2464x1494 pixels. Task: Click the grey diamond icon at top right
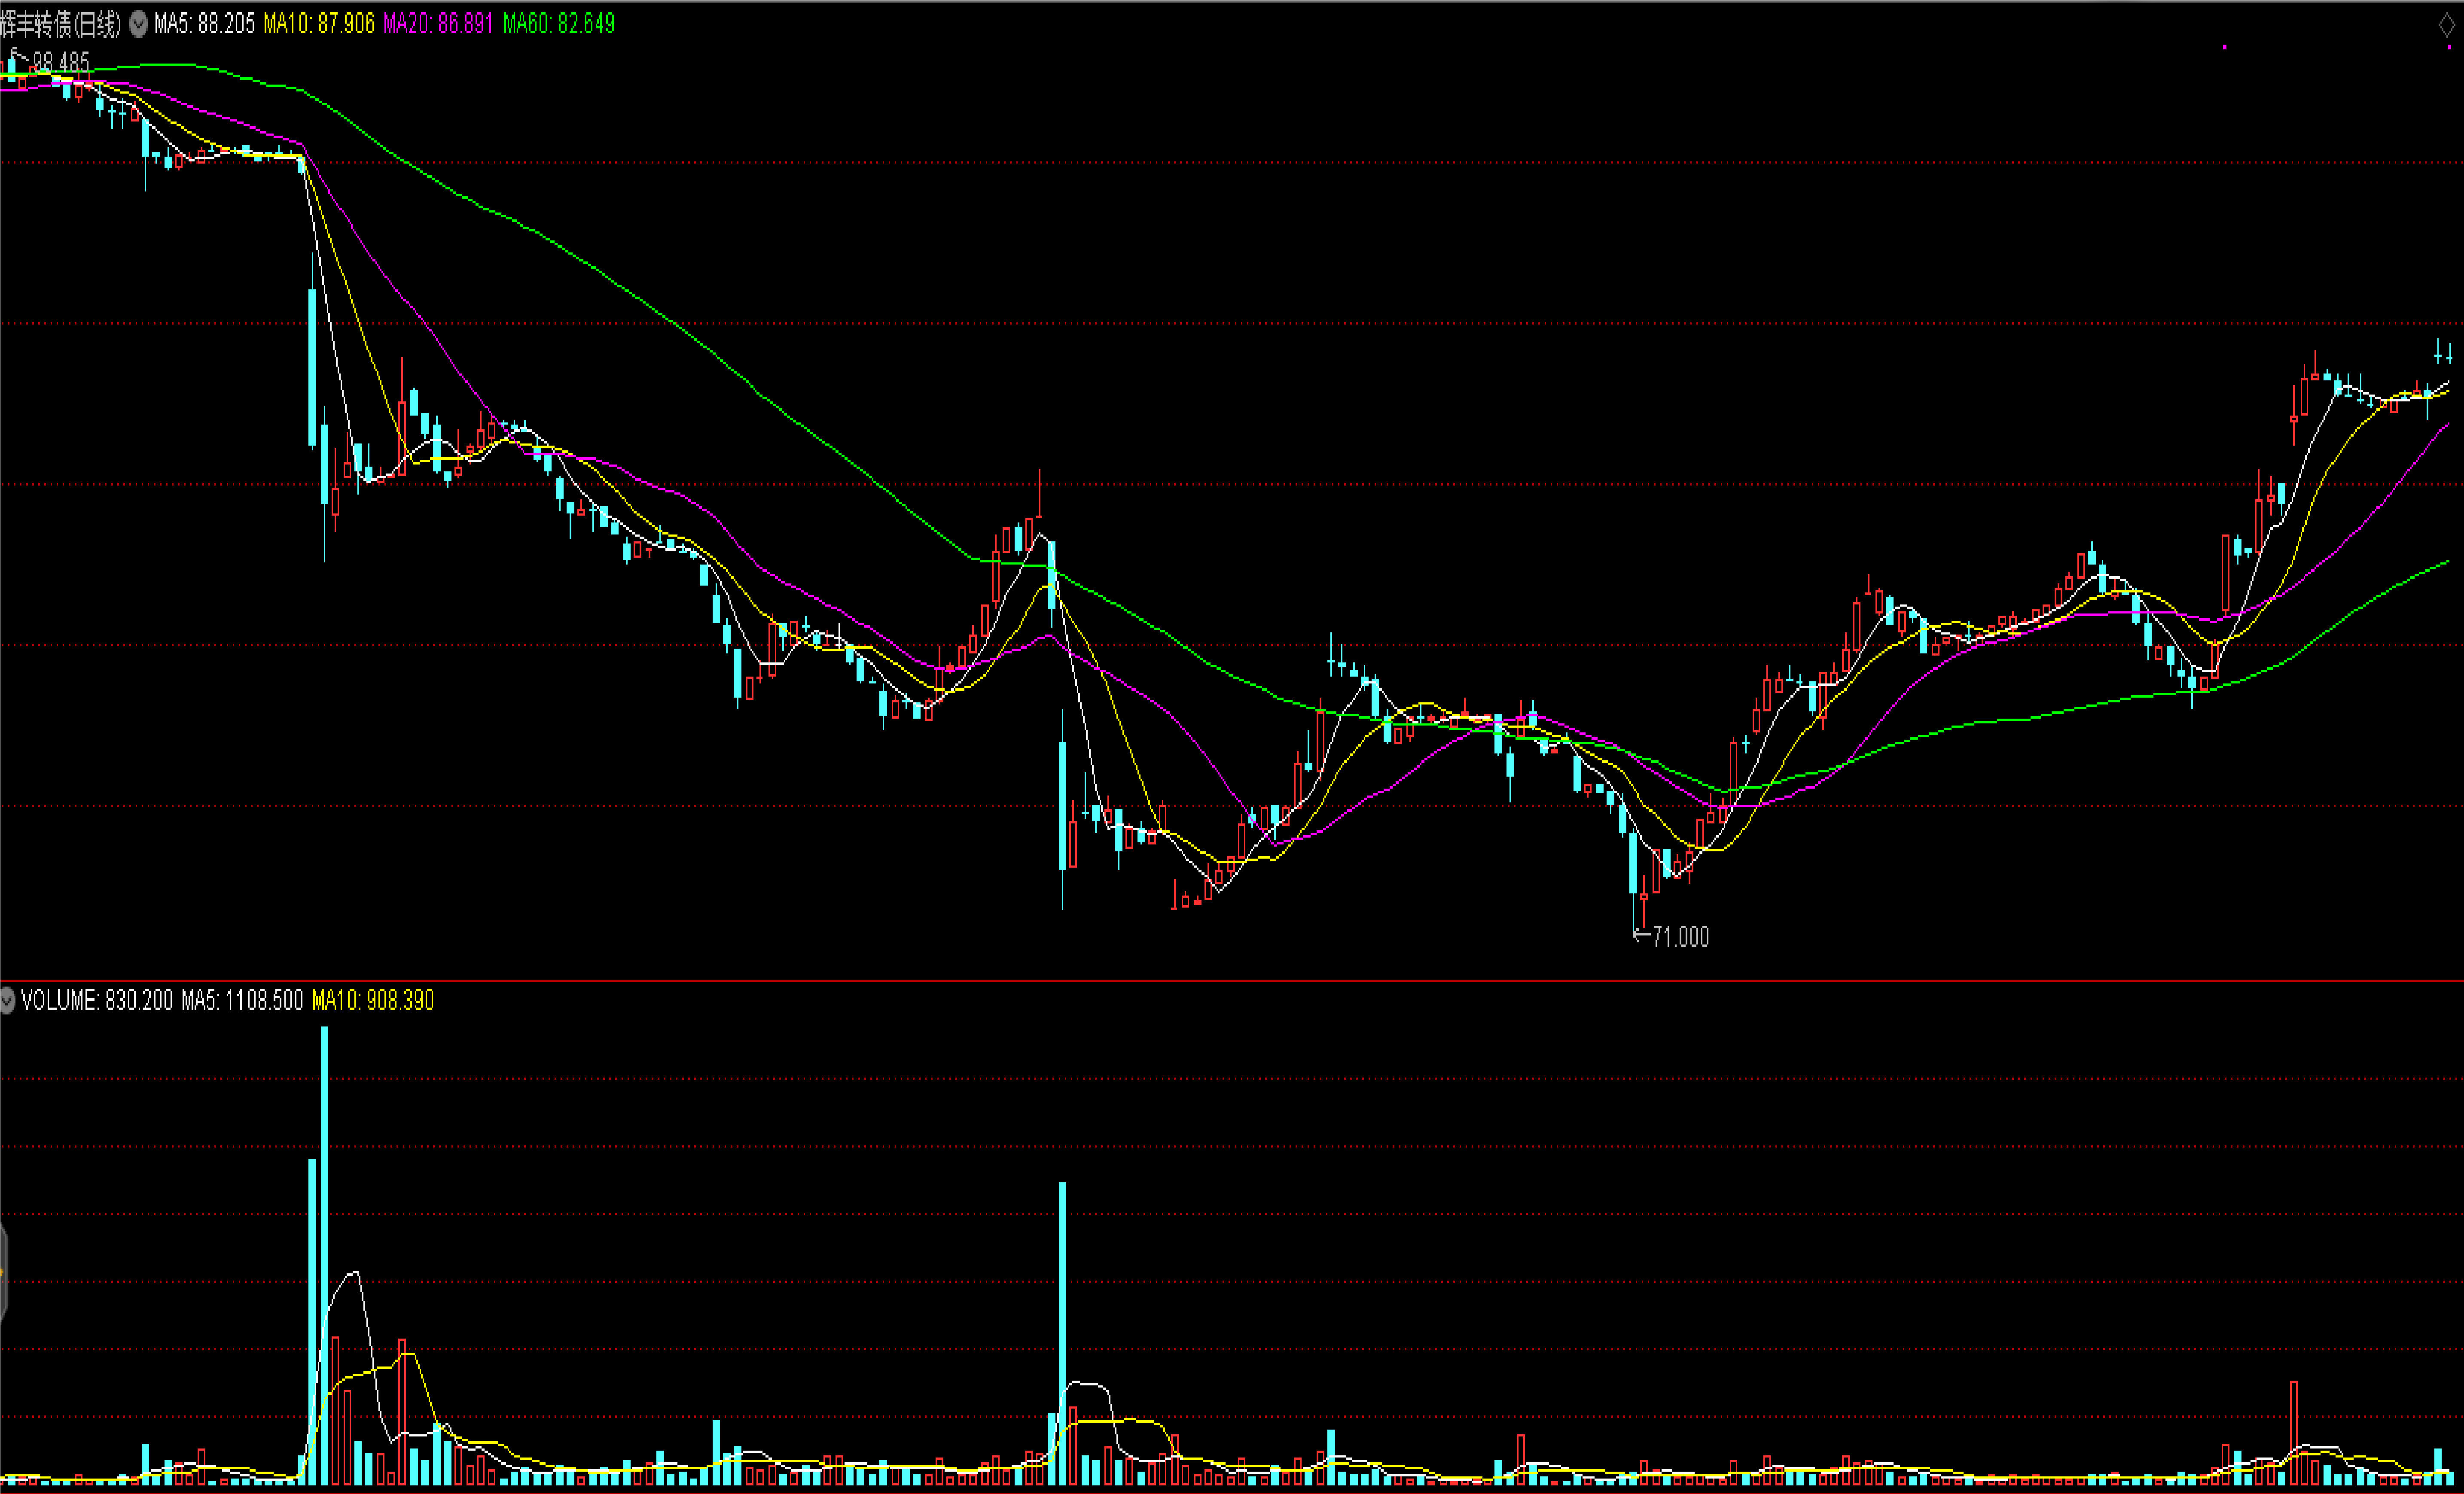point(2447,25)
